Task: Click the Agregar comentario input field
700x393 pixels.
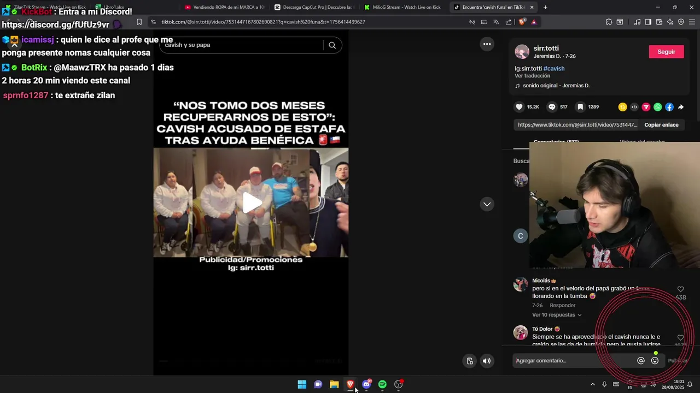Action: 574,360
